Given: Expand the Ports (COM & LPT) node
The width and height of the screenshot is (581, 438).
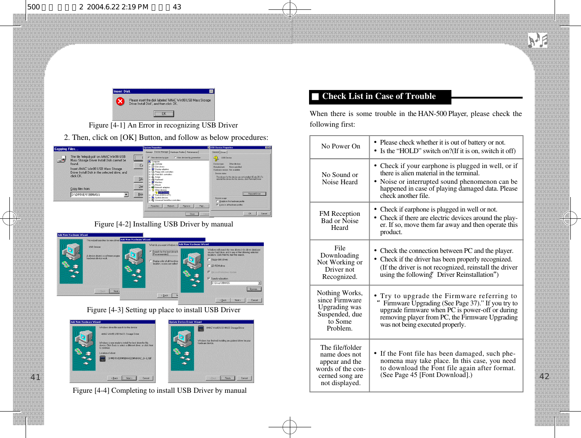Looking at the screenshot, I should pos(150,195).
